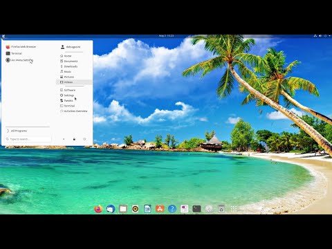The width and height of the screenshot is (332, 249).
Task: Click the log out icon left of lock
Action: 64,139
